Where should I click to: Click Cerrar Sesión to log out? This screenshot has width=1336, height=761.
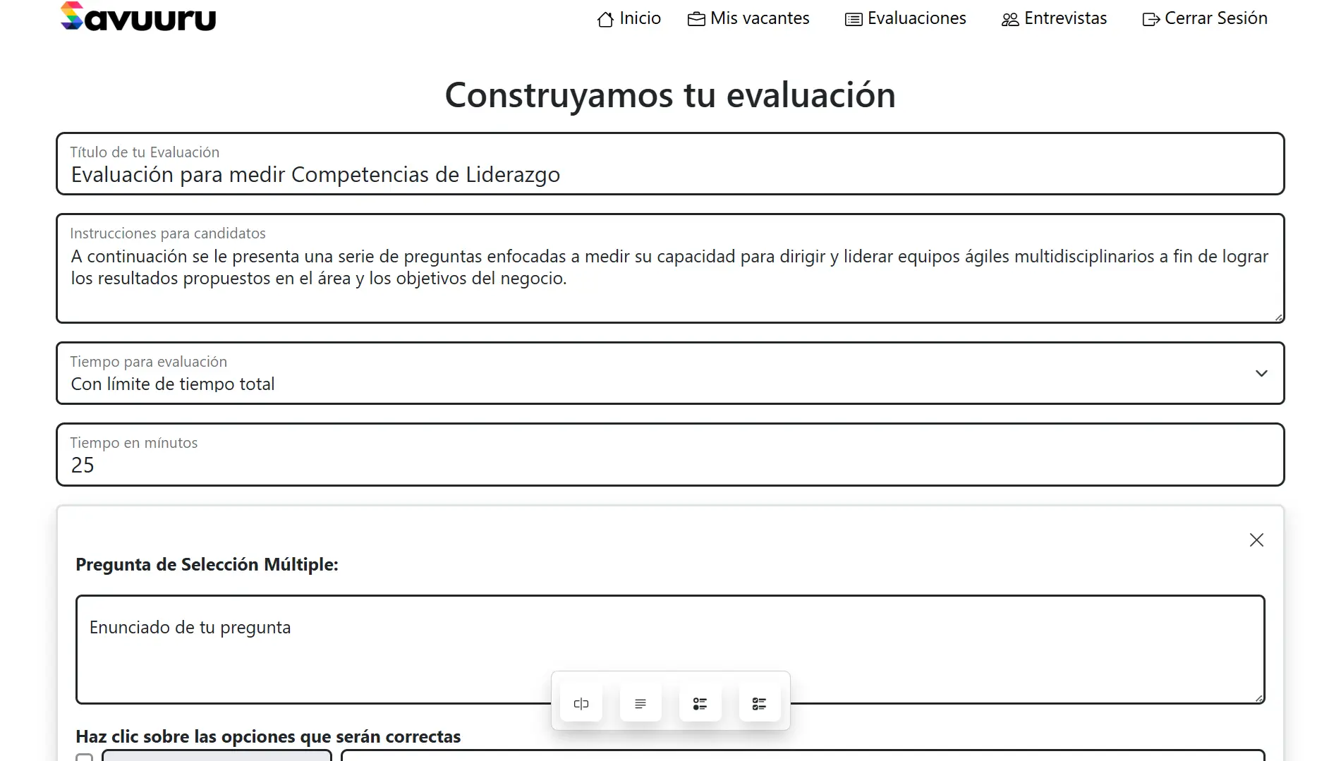(x=1215, y=18)
